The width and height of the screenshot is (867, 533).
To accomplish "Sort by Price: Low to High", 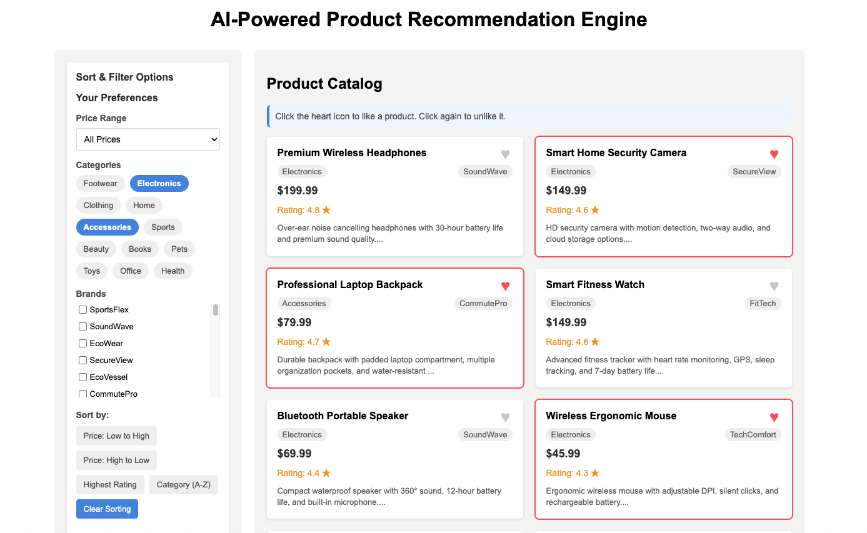I will [116, 436].
